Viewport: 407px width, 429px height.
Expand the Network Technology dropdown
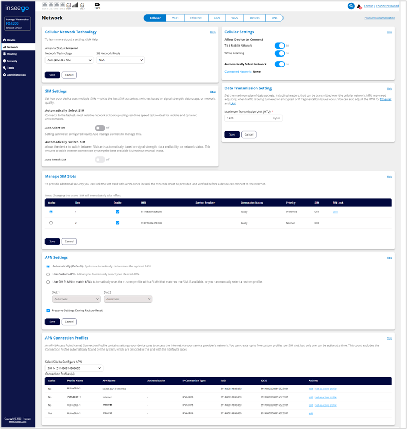[67, 60]
